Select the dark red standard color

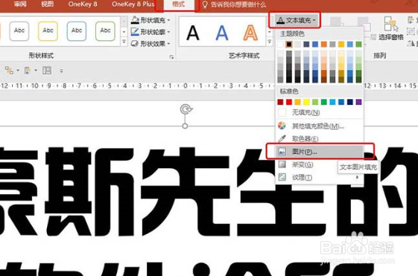[280, 102]
